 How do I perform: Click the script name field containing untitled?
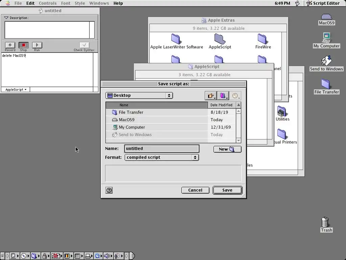click(x=162, y=149)
